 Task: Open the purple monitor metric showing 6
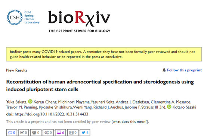tap(60, 133)
